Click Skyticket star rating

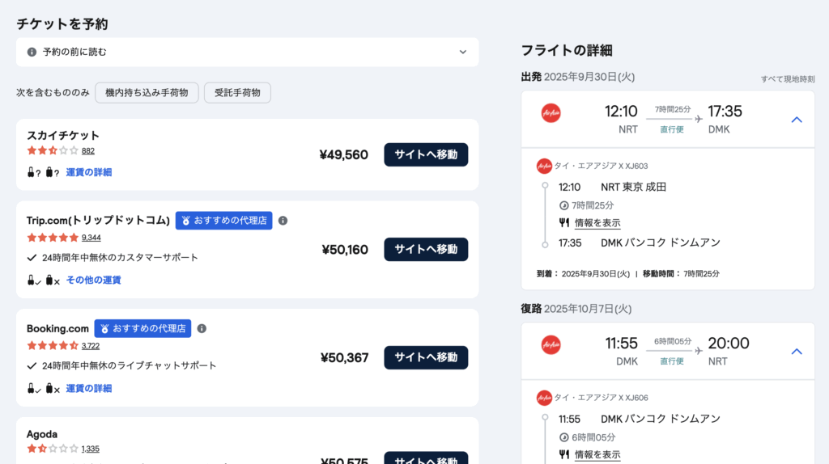pyautogui.click(x=53, y=150)
